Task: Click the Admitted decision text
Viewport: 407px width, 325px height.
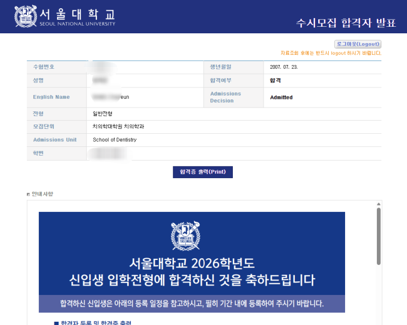Action: click(281, 97)
